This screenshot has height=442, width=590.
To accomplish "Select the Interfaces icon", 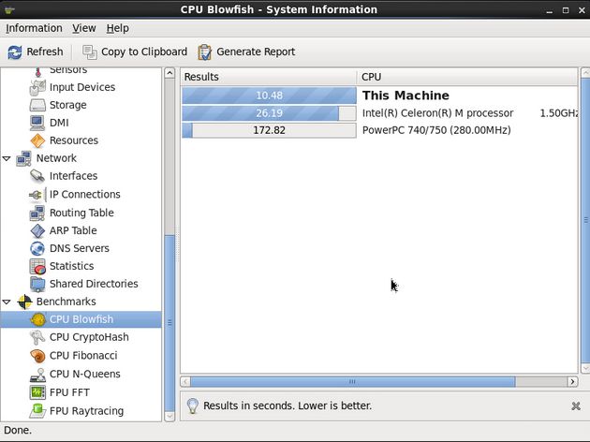I will (37, 176).
